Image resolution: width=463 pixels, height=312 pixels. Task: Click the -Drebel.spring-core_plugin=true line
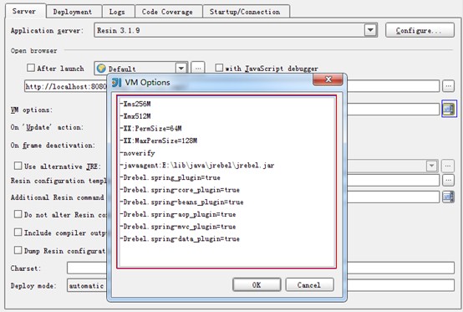click(x=180, y=190)
